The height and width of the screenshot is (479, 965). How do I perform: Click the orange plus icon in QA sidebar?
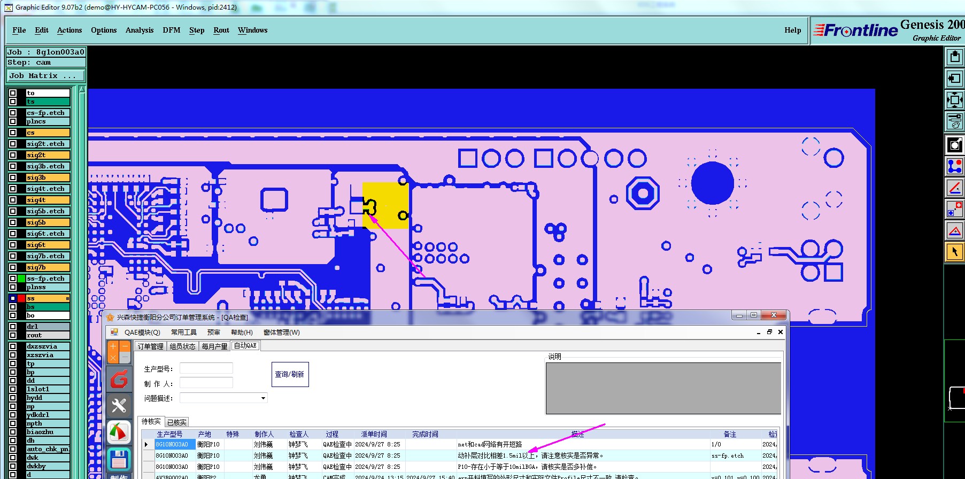113,346
